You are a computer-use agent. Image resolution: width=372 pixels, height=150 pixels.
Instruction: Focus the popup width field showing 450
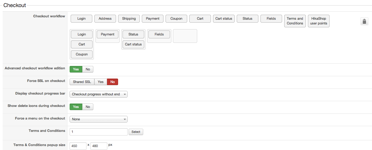[x=78, y=146]
